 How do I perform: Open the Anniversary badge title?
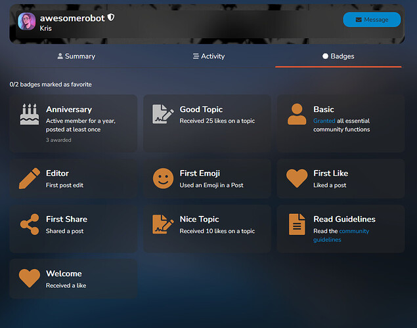(x=69, y=110)
